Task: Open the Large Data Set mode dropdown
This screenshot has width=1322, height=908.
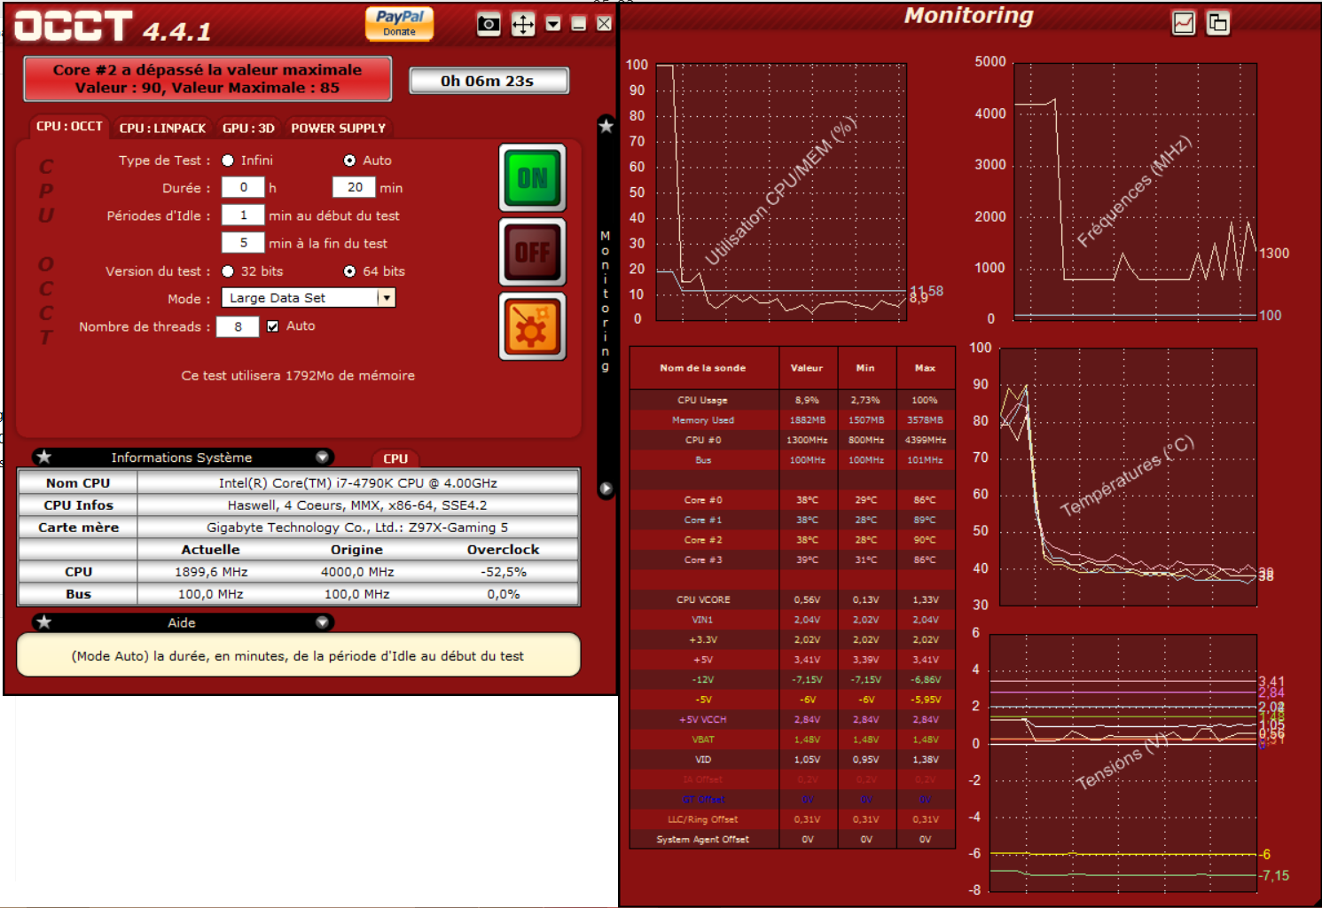Action: coord(386,298)
